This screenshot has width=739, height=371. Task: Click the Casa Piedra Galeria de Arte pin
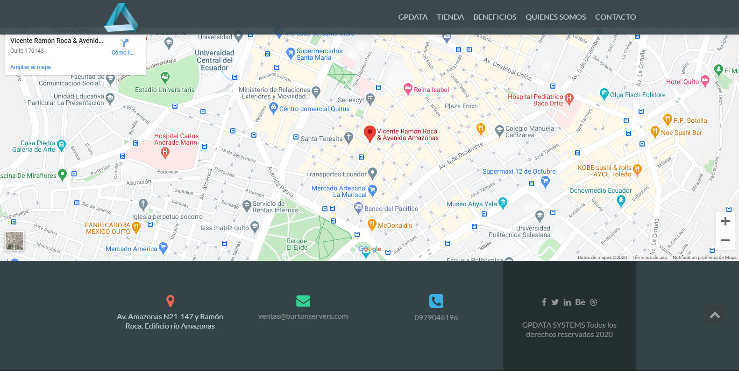coord(61,145)
